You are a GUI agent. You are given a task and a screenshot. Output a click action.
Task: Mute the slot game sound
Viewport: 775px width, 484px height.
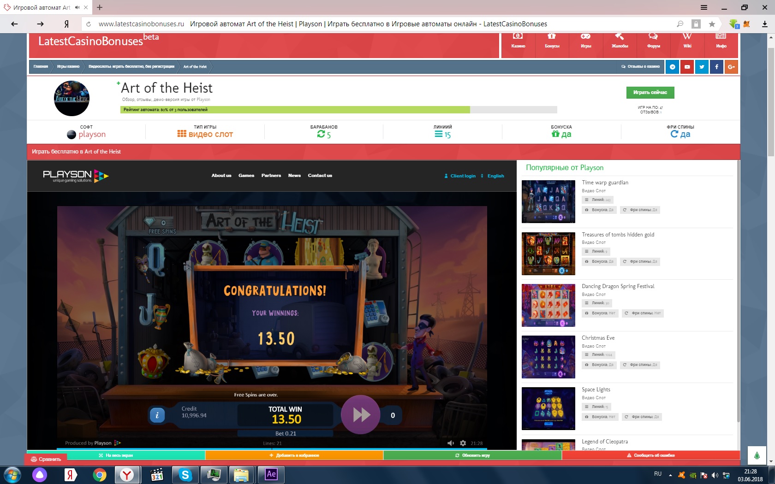[451, 443]
